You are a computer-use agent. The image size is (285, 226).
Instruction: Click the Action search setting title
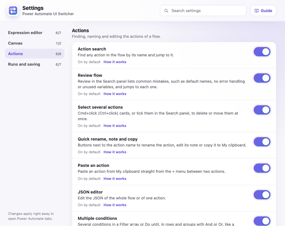(92, 49)
